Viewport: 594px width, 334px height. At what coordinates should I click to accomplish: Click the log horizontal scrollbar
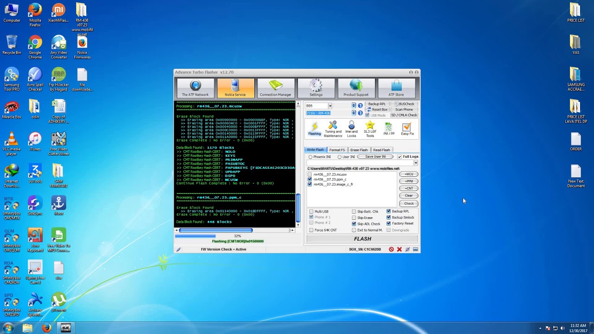pos(235,230)
